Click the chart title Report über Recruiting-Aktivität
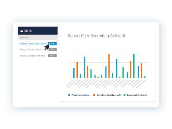Screen dimensions: 172x129 (x=96, y=36)
